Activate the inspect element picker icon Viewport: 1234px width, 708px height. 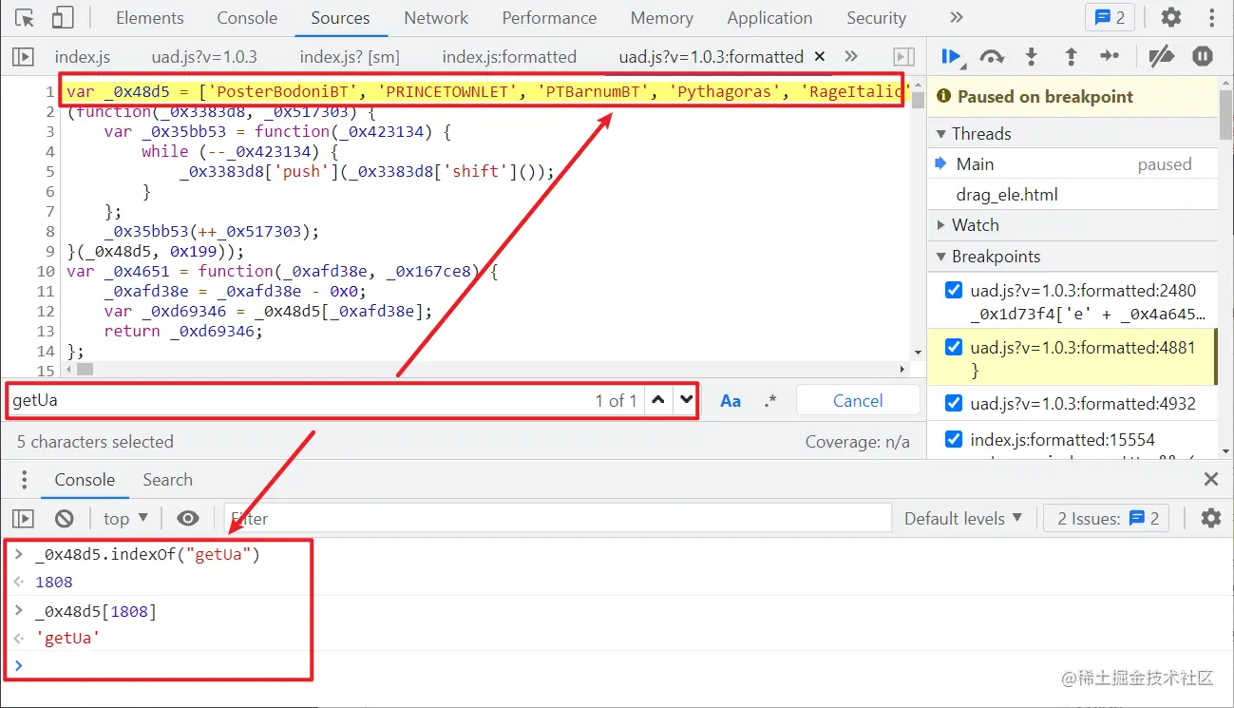[x=25, y=18]
